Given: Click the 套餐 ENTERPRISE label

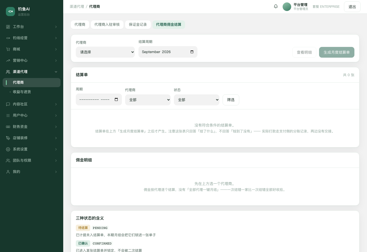Looking at the screenshot, I should coord(326,7).
